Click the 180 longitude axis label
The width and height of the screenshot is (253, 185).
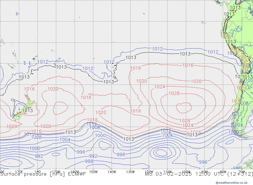(x=38, y=172)
